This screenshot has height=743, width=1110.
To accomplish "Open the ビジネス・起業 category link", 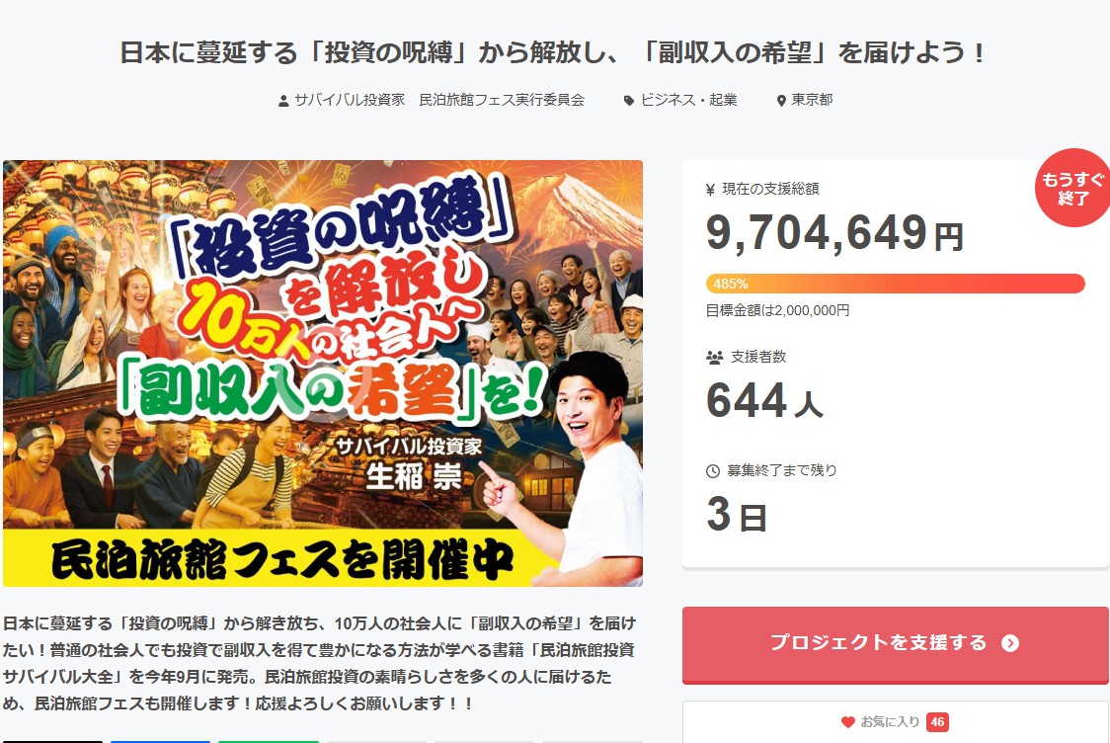I will pyautogui.click(x=688, y=100).
